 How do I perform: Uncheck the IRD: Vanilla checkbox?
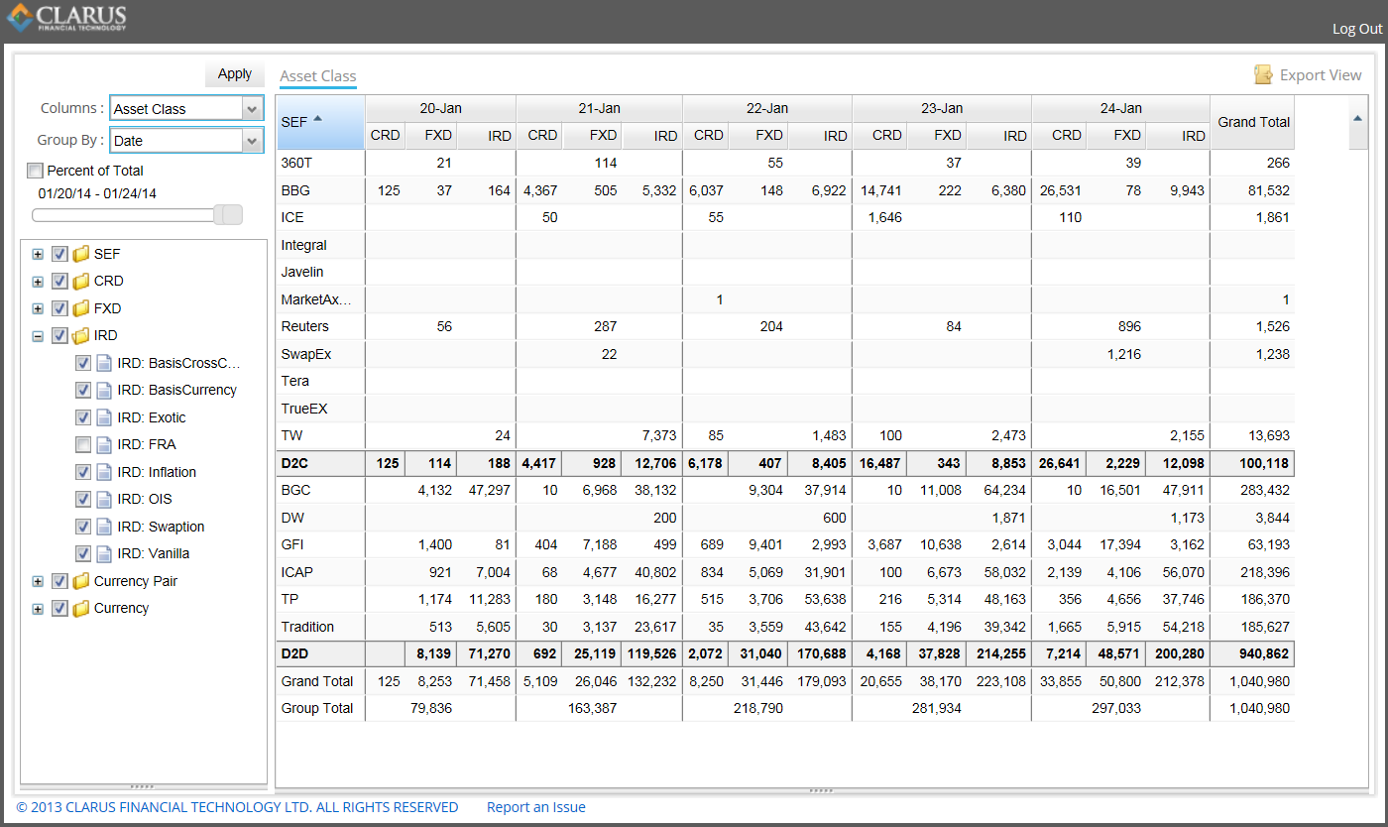[x=83, y=553]
